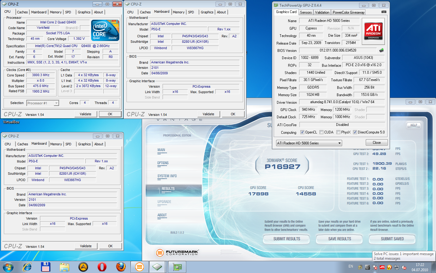Open SPD tab in the CPU-Z processor window
This screenshot has height=273, width=436.
pos(68,12)
